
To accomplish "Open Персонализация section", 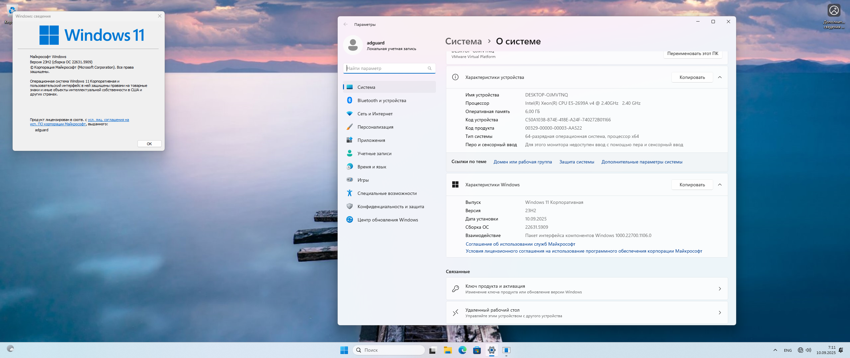I will coord(389,127).
